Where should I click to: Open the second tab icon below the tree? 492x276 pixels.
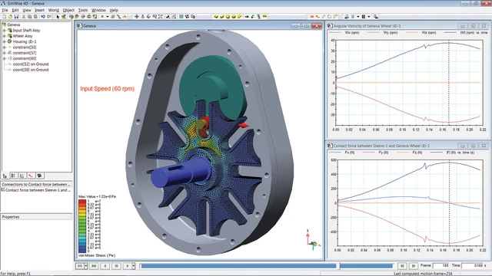[x=14, y=176]
